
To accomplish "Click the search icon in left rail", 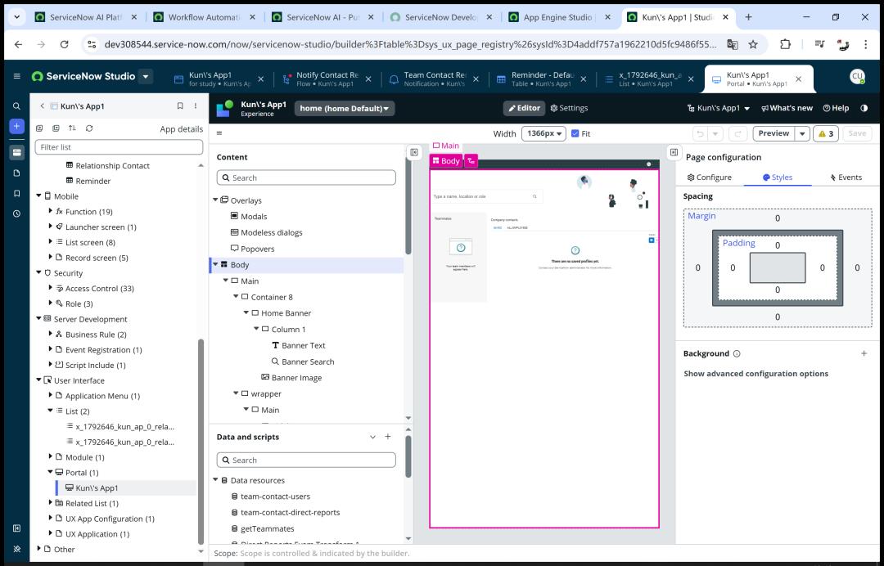I will (x=17, y=106).
